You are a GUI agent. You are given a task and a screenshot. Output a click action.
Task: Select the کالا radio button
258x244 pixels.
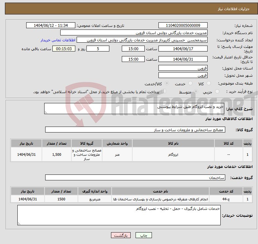point(209,83)
